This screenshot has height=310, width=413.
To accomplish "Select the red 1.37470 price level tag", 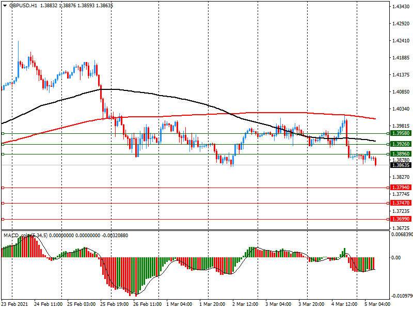I will click(400, 203).
